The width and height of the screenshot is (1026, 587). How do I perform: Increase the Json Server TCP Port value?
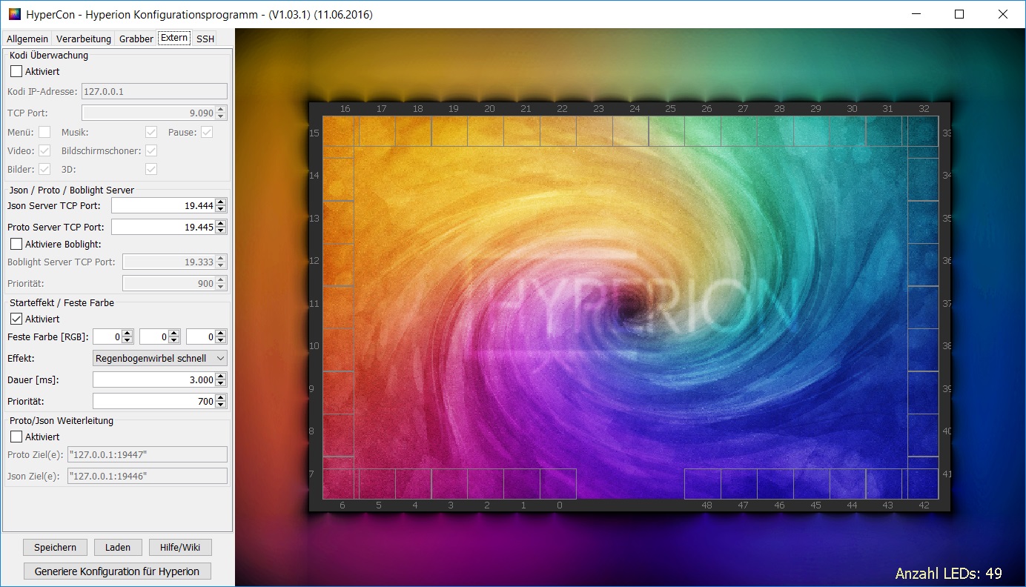point(221,202)
